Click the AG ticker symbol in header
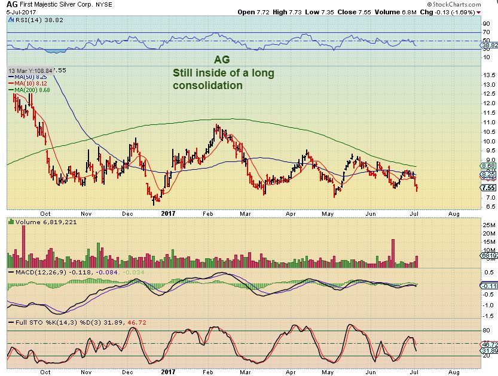This screenshot has width=498, height=376. coord(12,4)
